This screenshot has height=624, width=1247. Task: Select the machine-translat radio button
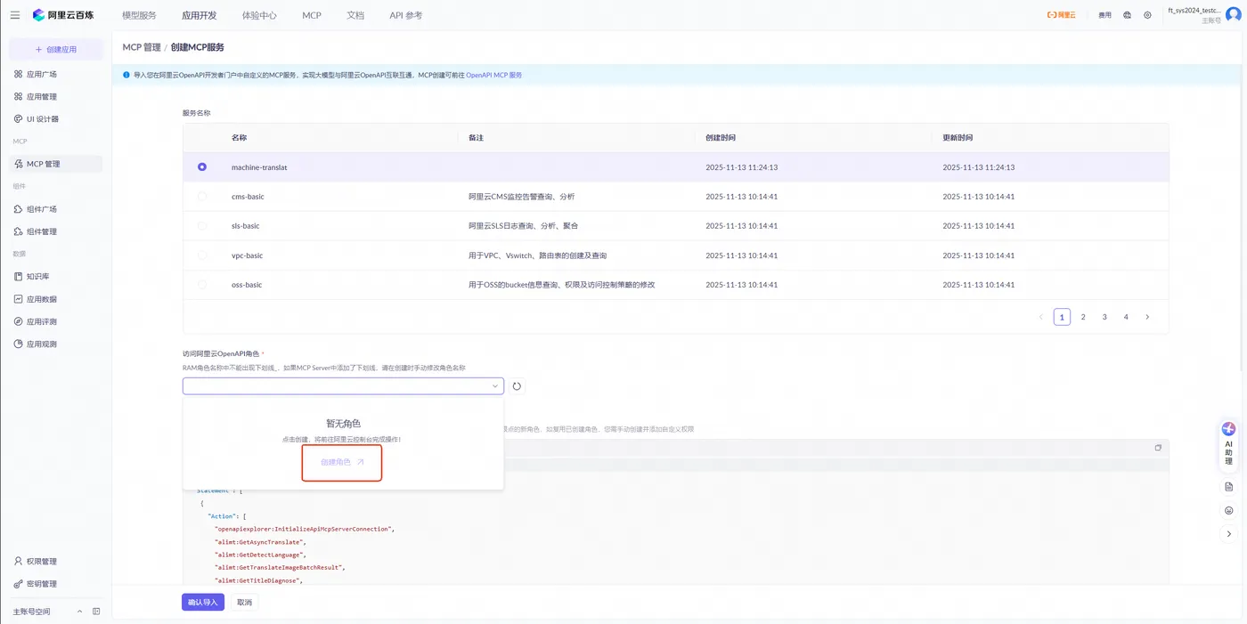[202, 167]
